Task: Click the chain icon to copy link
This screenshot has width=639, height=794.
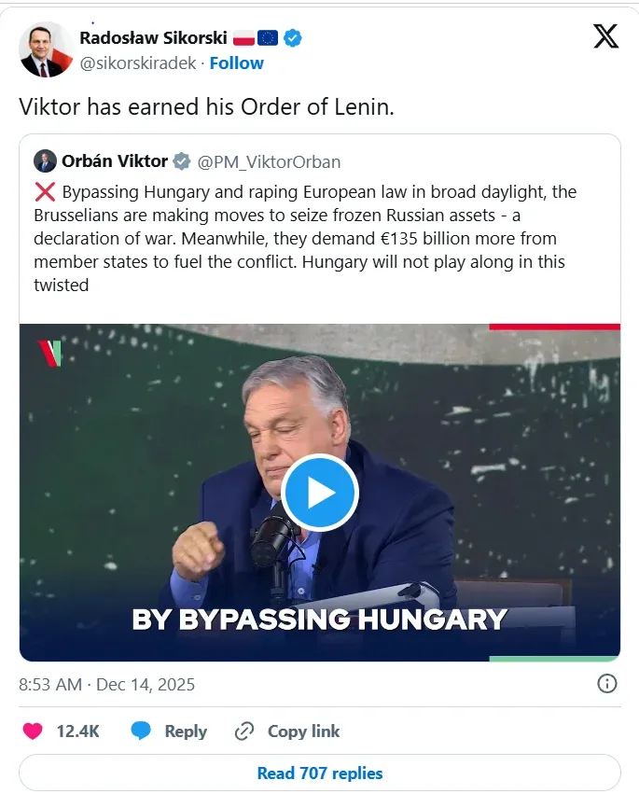Action: (244, 731)
